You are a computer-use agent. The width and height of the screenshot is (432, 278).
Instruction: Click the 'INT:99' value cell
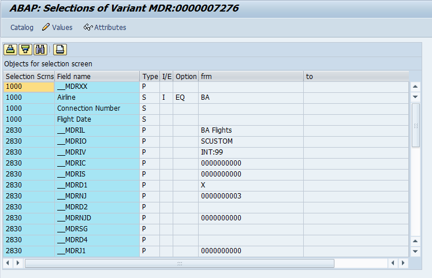click(x=251, y=152)
